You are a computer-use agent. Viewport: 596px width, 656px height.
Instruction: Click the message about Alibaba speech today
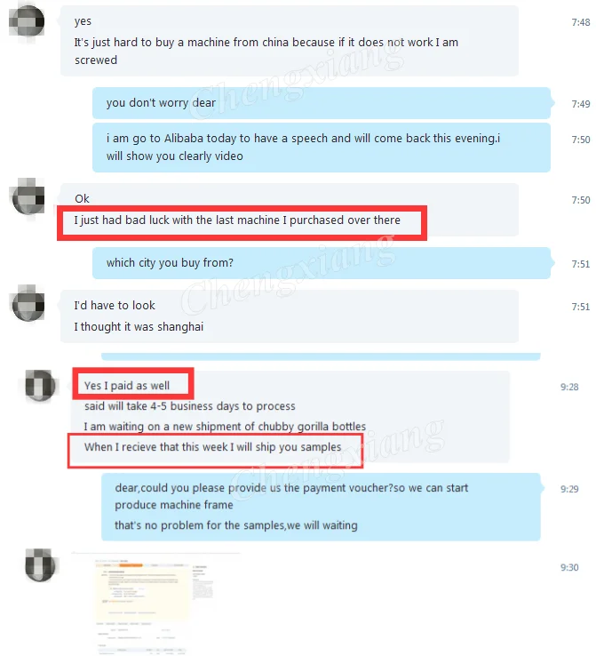pos(322,148)
